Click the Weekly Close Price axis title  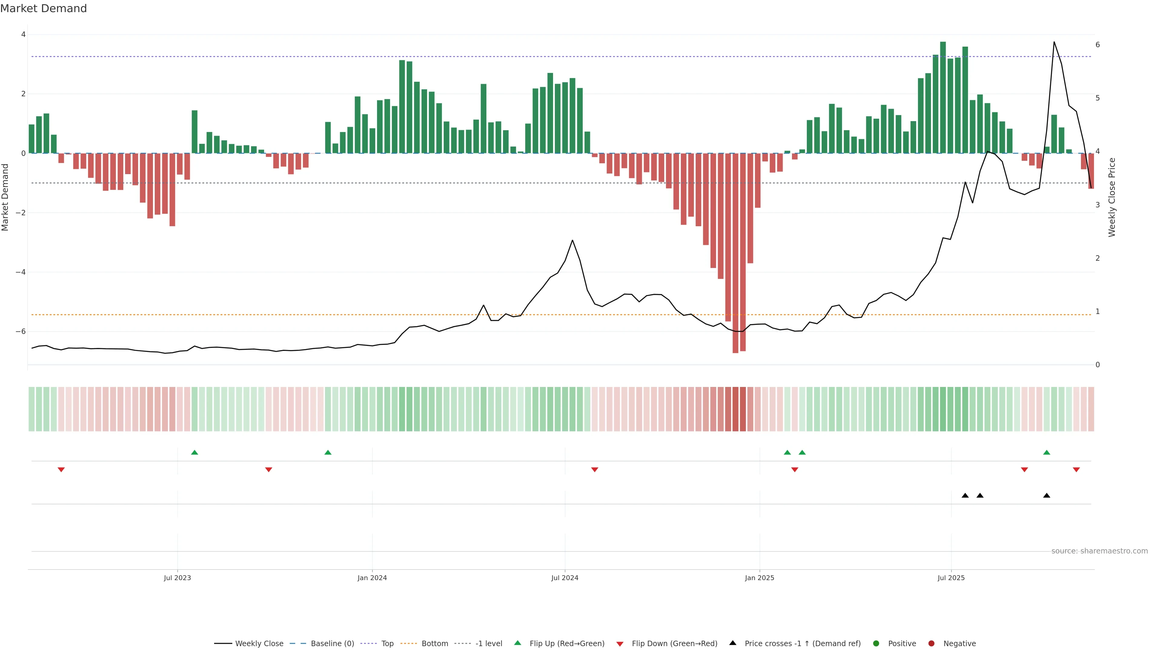click(1112, 197)
